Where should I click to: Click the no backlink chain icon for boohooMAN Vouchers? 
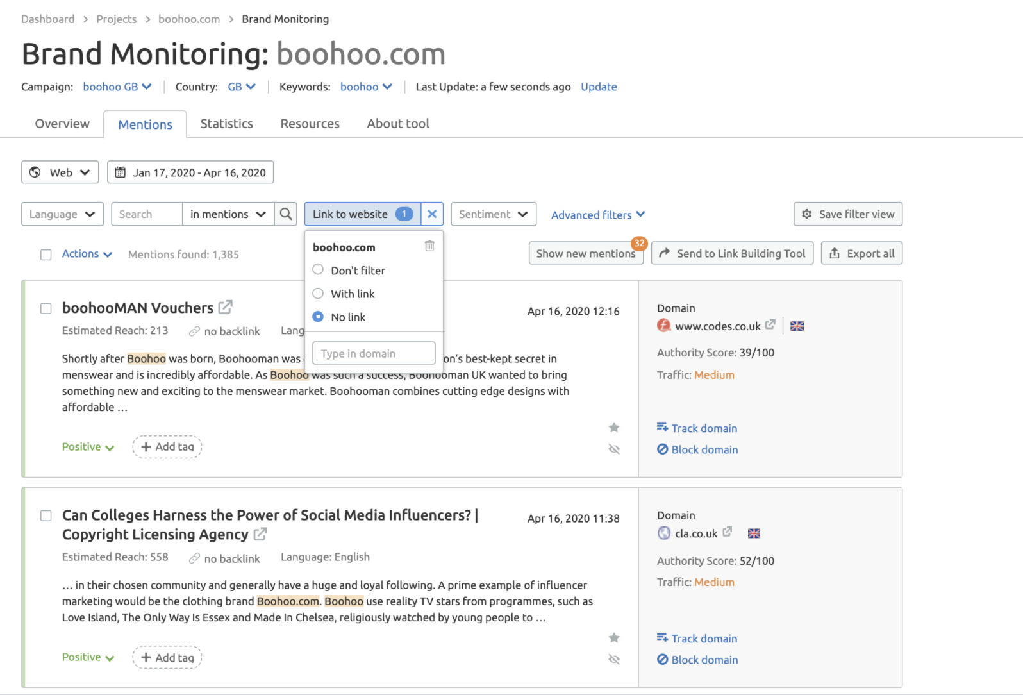pos(194,331)
